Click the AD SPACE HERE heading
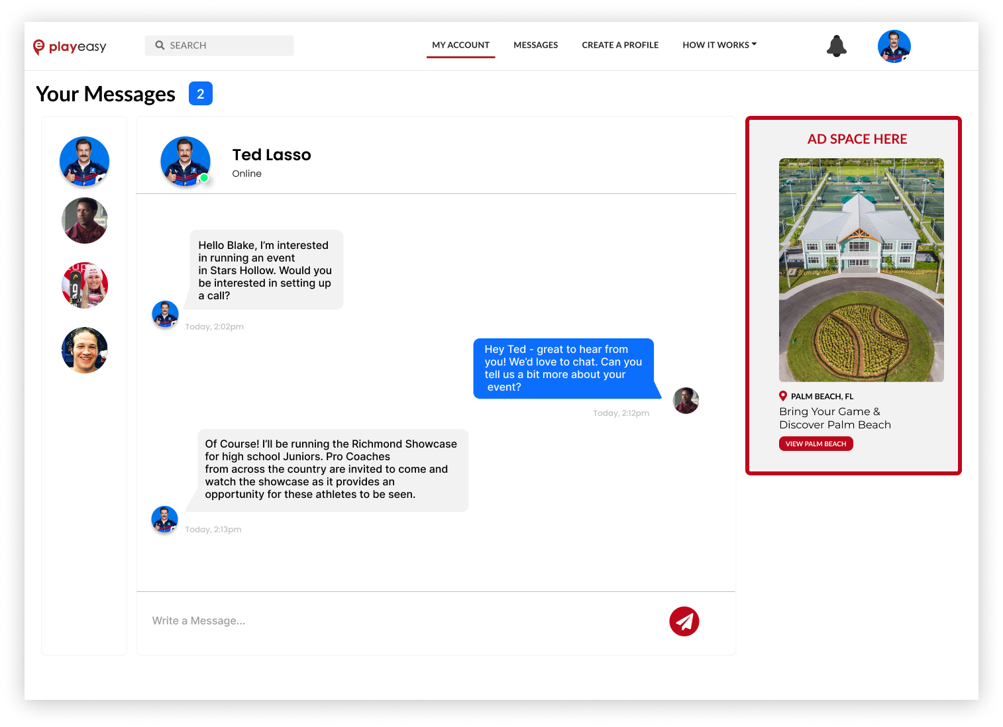Screen dimensions: 1003x727 [857, 139]
